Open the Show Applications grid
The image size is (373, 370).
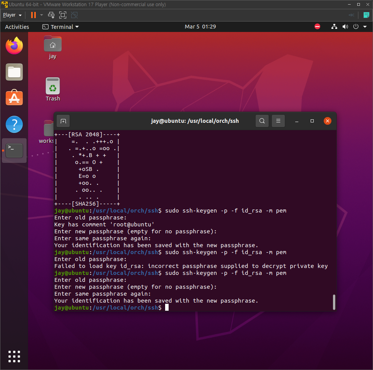coord(14,356)
